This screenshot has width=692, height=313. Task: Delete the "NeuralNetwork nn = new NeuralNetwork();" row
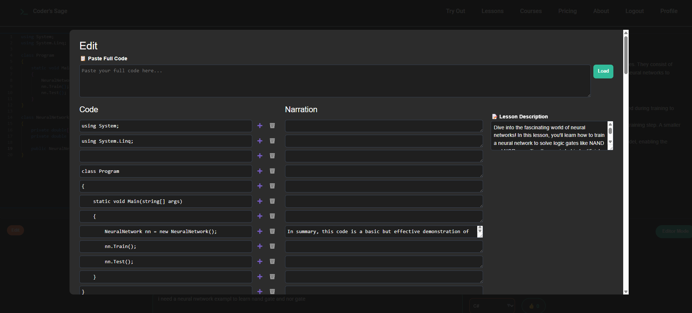(272, 231)
